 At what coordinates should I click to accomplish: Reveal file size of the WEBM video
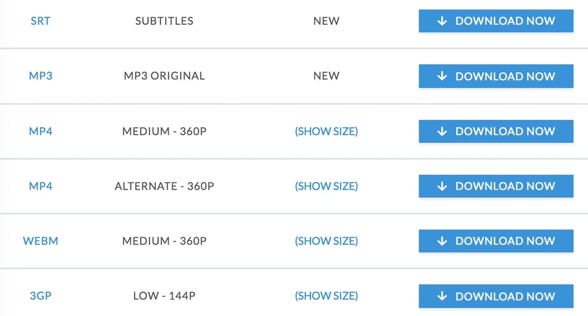tap(326, 241)
